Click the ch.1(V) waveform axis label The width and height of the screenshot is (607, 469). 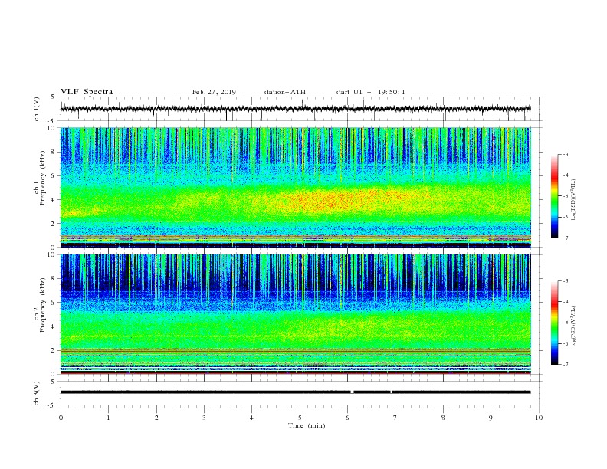(37, 109)
